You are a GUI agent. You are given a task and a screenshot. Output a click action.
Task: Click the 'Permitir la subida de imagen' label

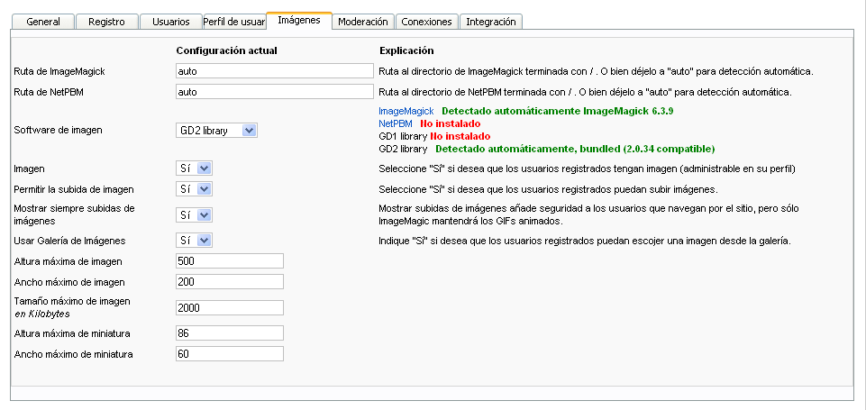[74, 189]
